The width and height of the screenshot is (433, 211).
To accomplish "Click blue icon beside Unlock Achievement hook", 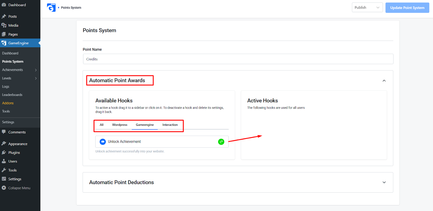I will point(103,142).
